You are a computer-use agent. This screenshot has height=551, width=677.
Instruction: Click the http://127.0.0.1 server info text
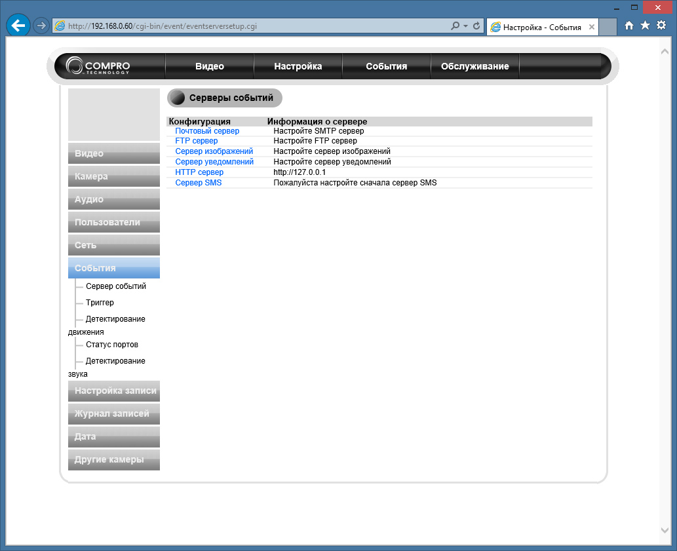[x=300, y=172]
